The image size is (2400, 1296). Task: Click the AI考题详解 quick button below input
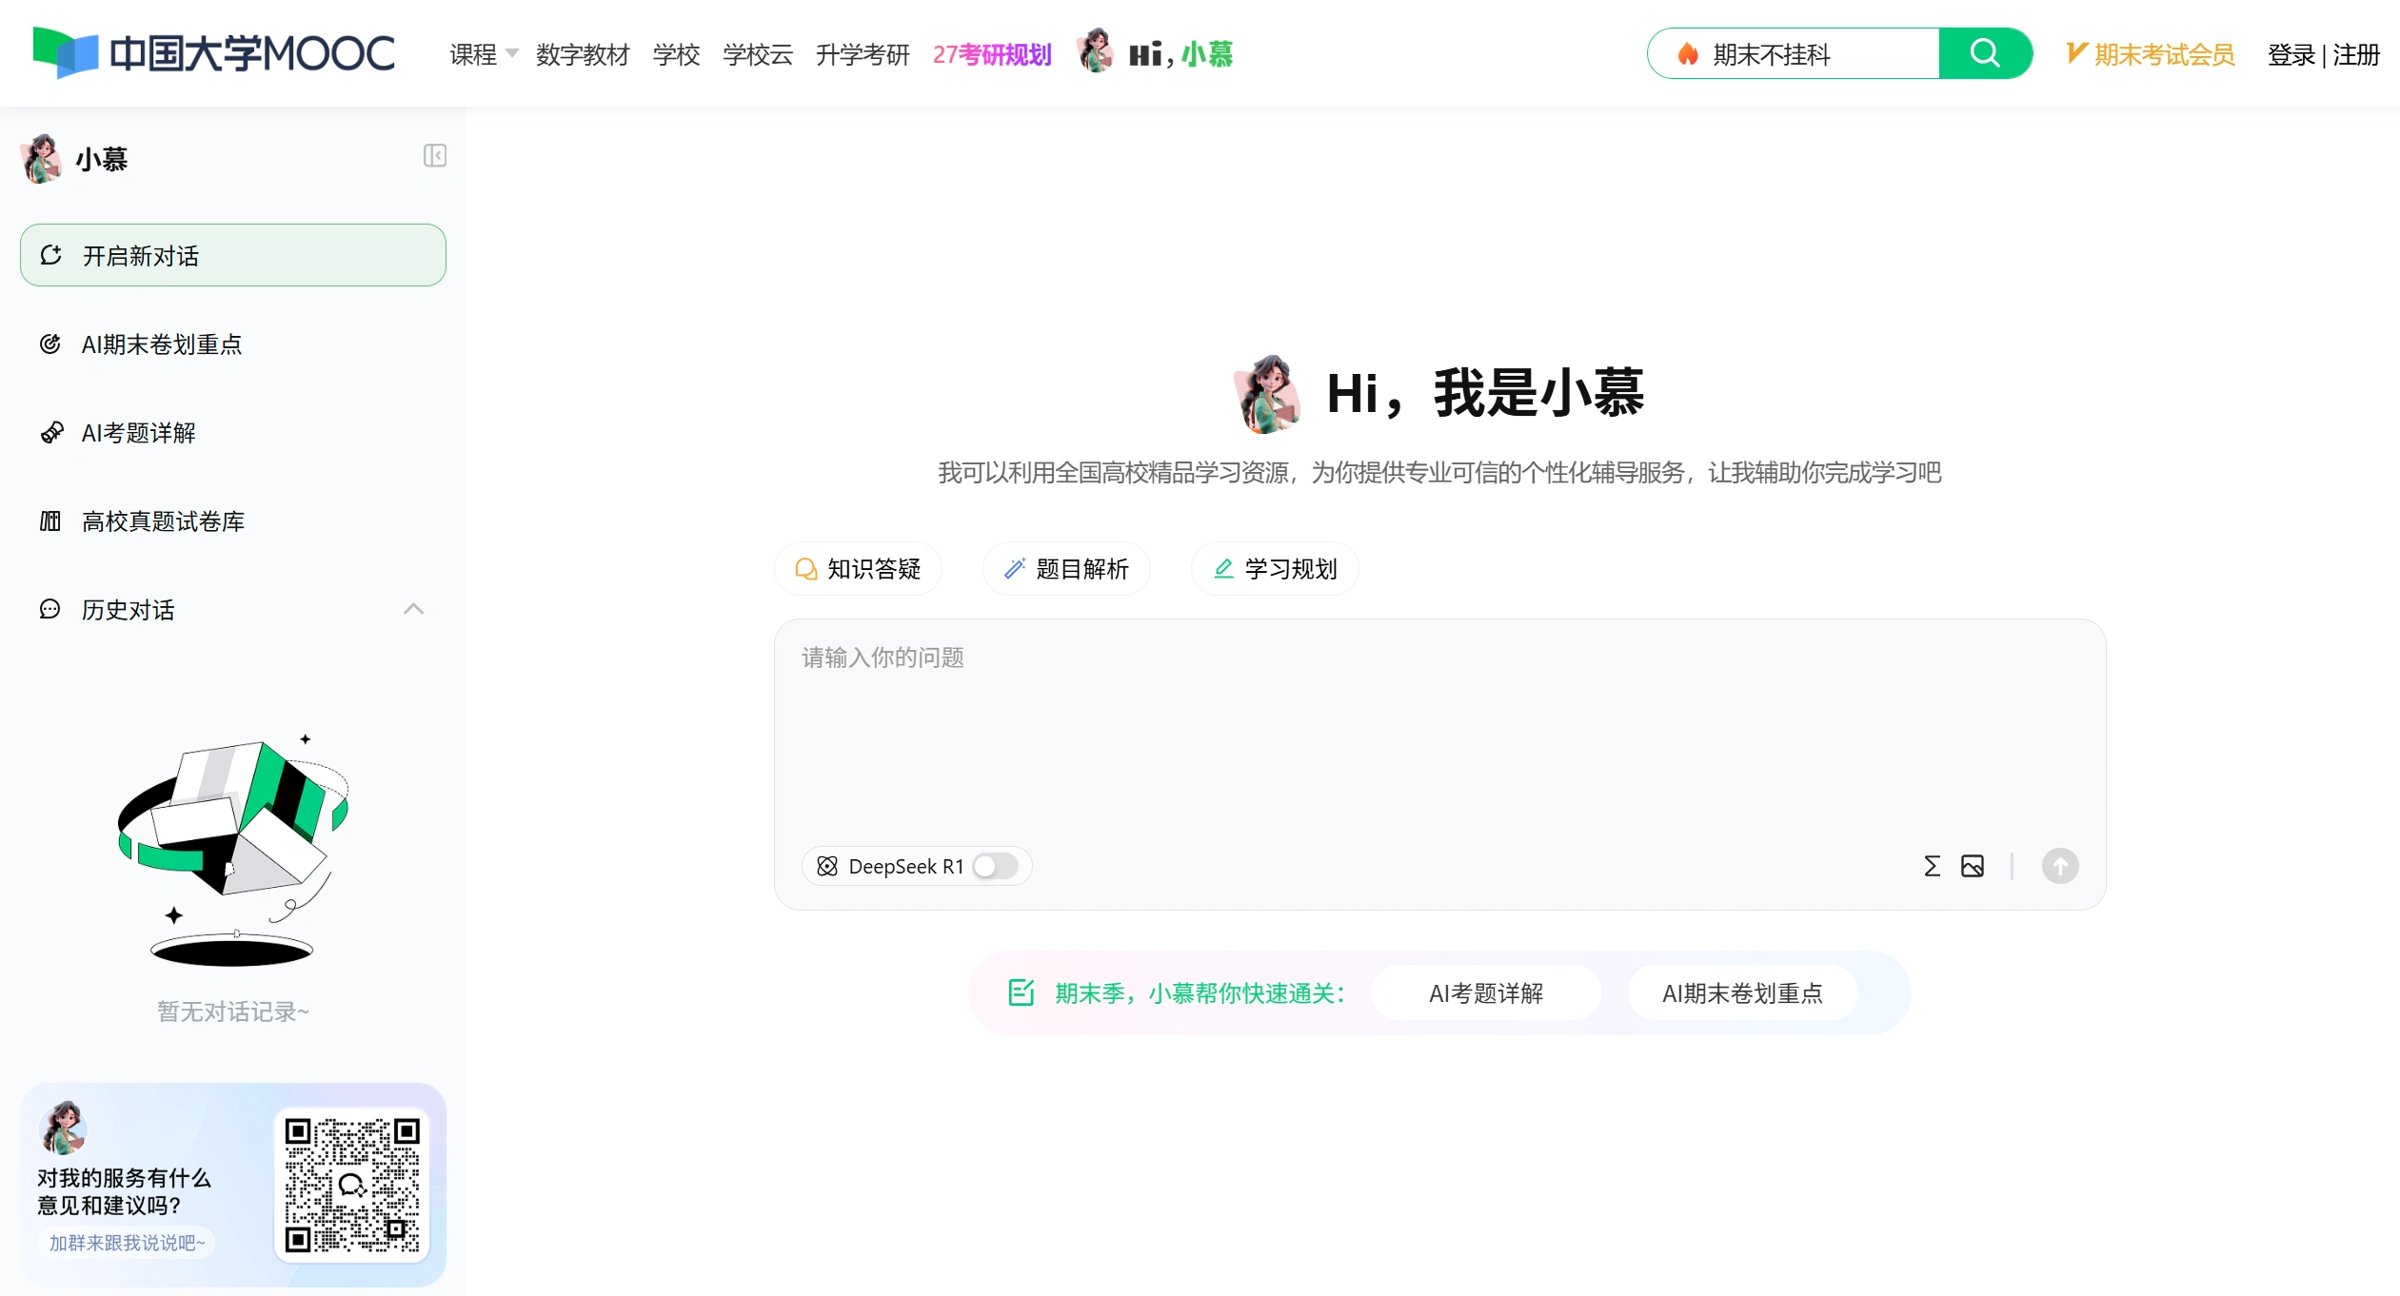point(1486,992)
